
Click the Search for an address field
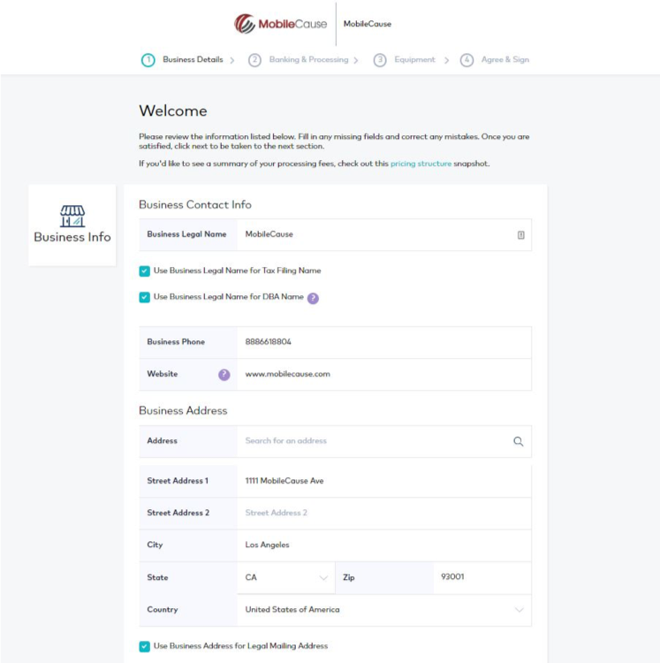point(384,441)
